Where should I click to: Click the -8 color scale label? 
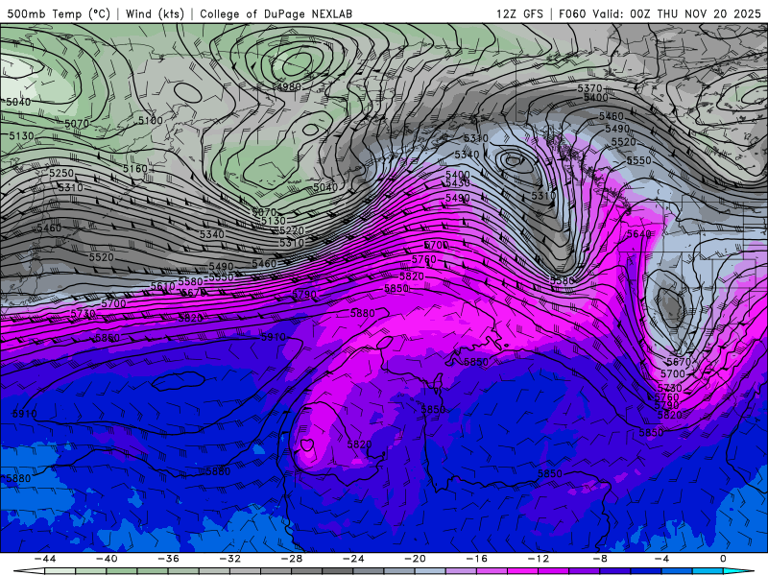pos(601,559)
